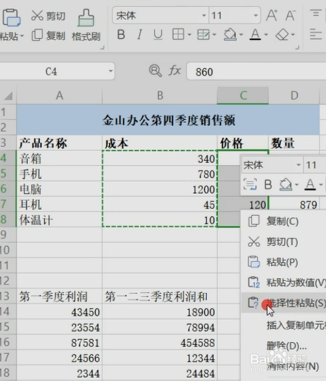Click the select-all corner triangle
This screenshot has width=326, height=381.
click(8, 96)
